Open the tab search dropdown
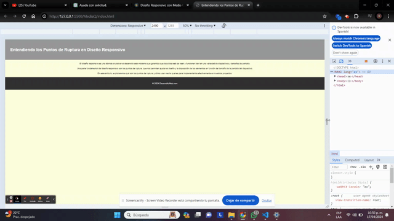This screenshot has height=221, width=394. (5, 6)
